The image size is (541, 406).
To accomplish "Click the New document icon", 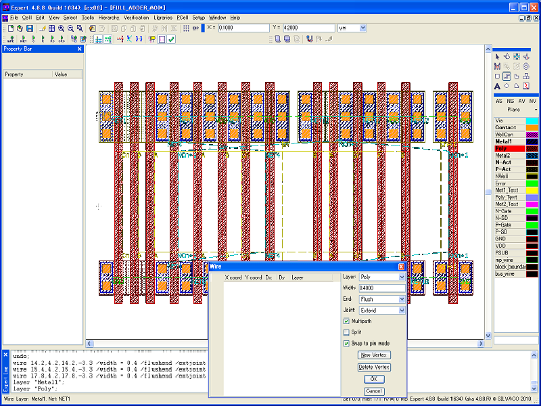I will [x=11, y=28].
